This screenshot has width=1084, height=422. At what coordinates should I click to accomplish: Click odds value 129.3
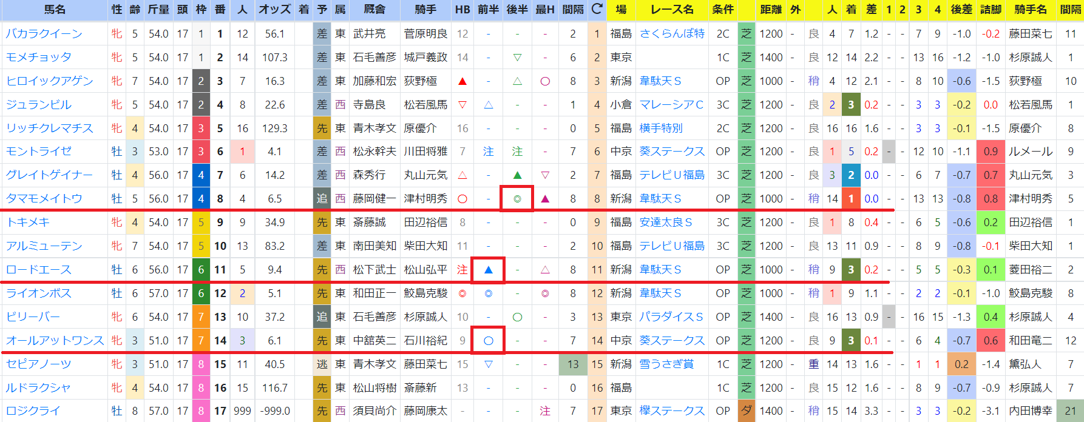tap(275, 129)
